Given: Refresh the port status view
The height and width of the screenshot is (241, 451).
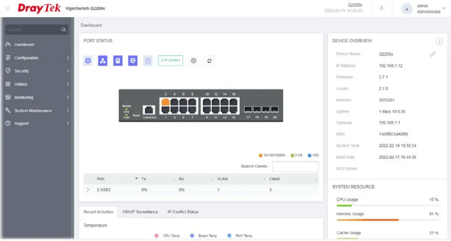Looking at the screenshot, I should click(209, 61).
